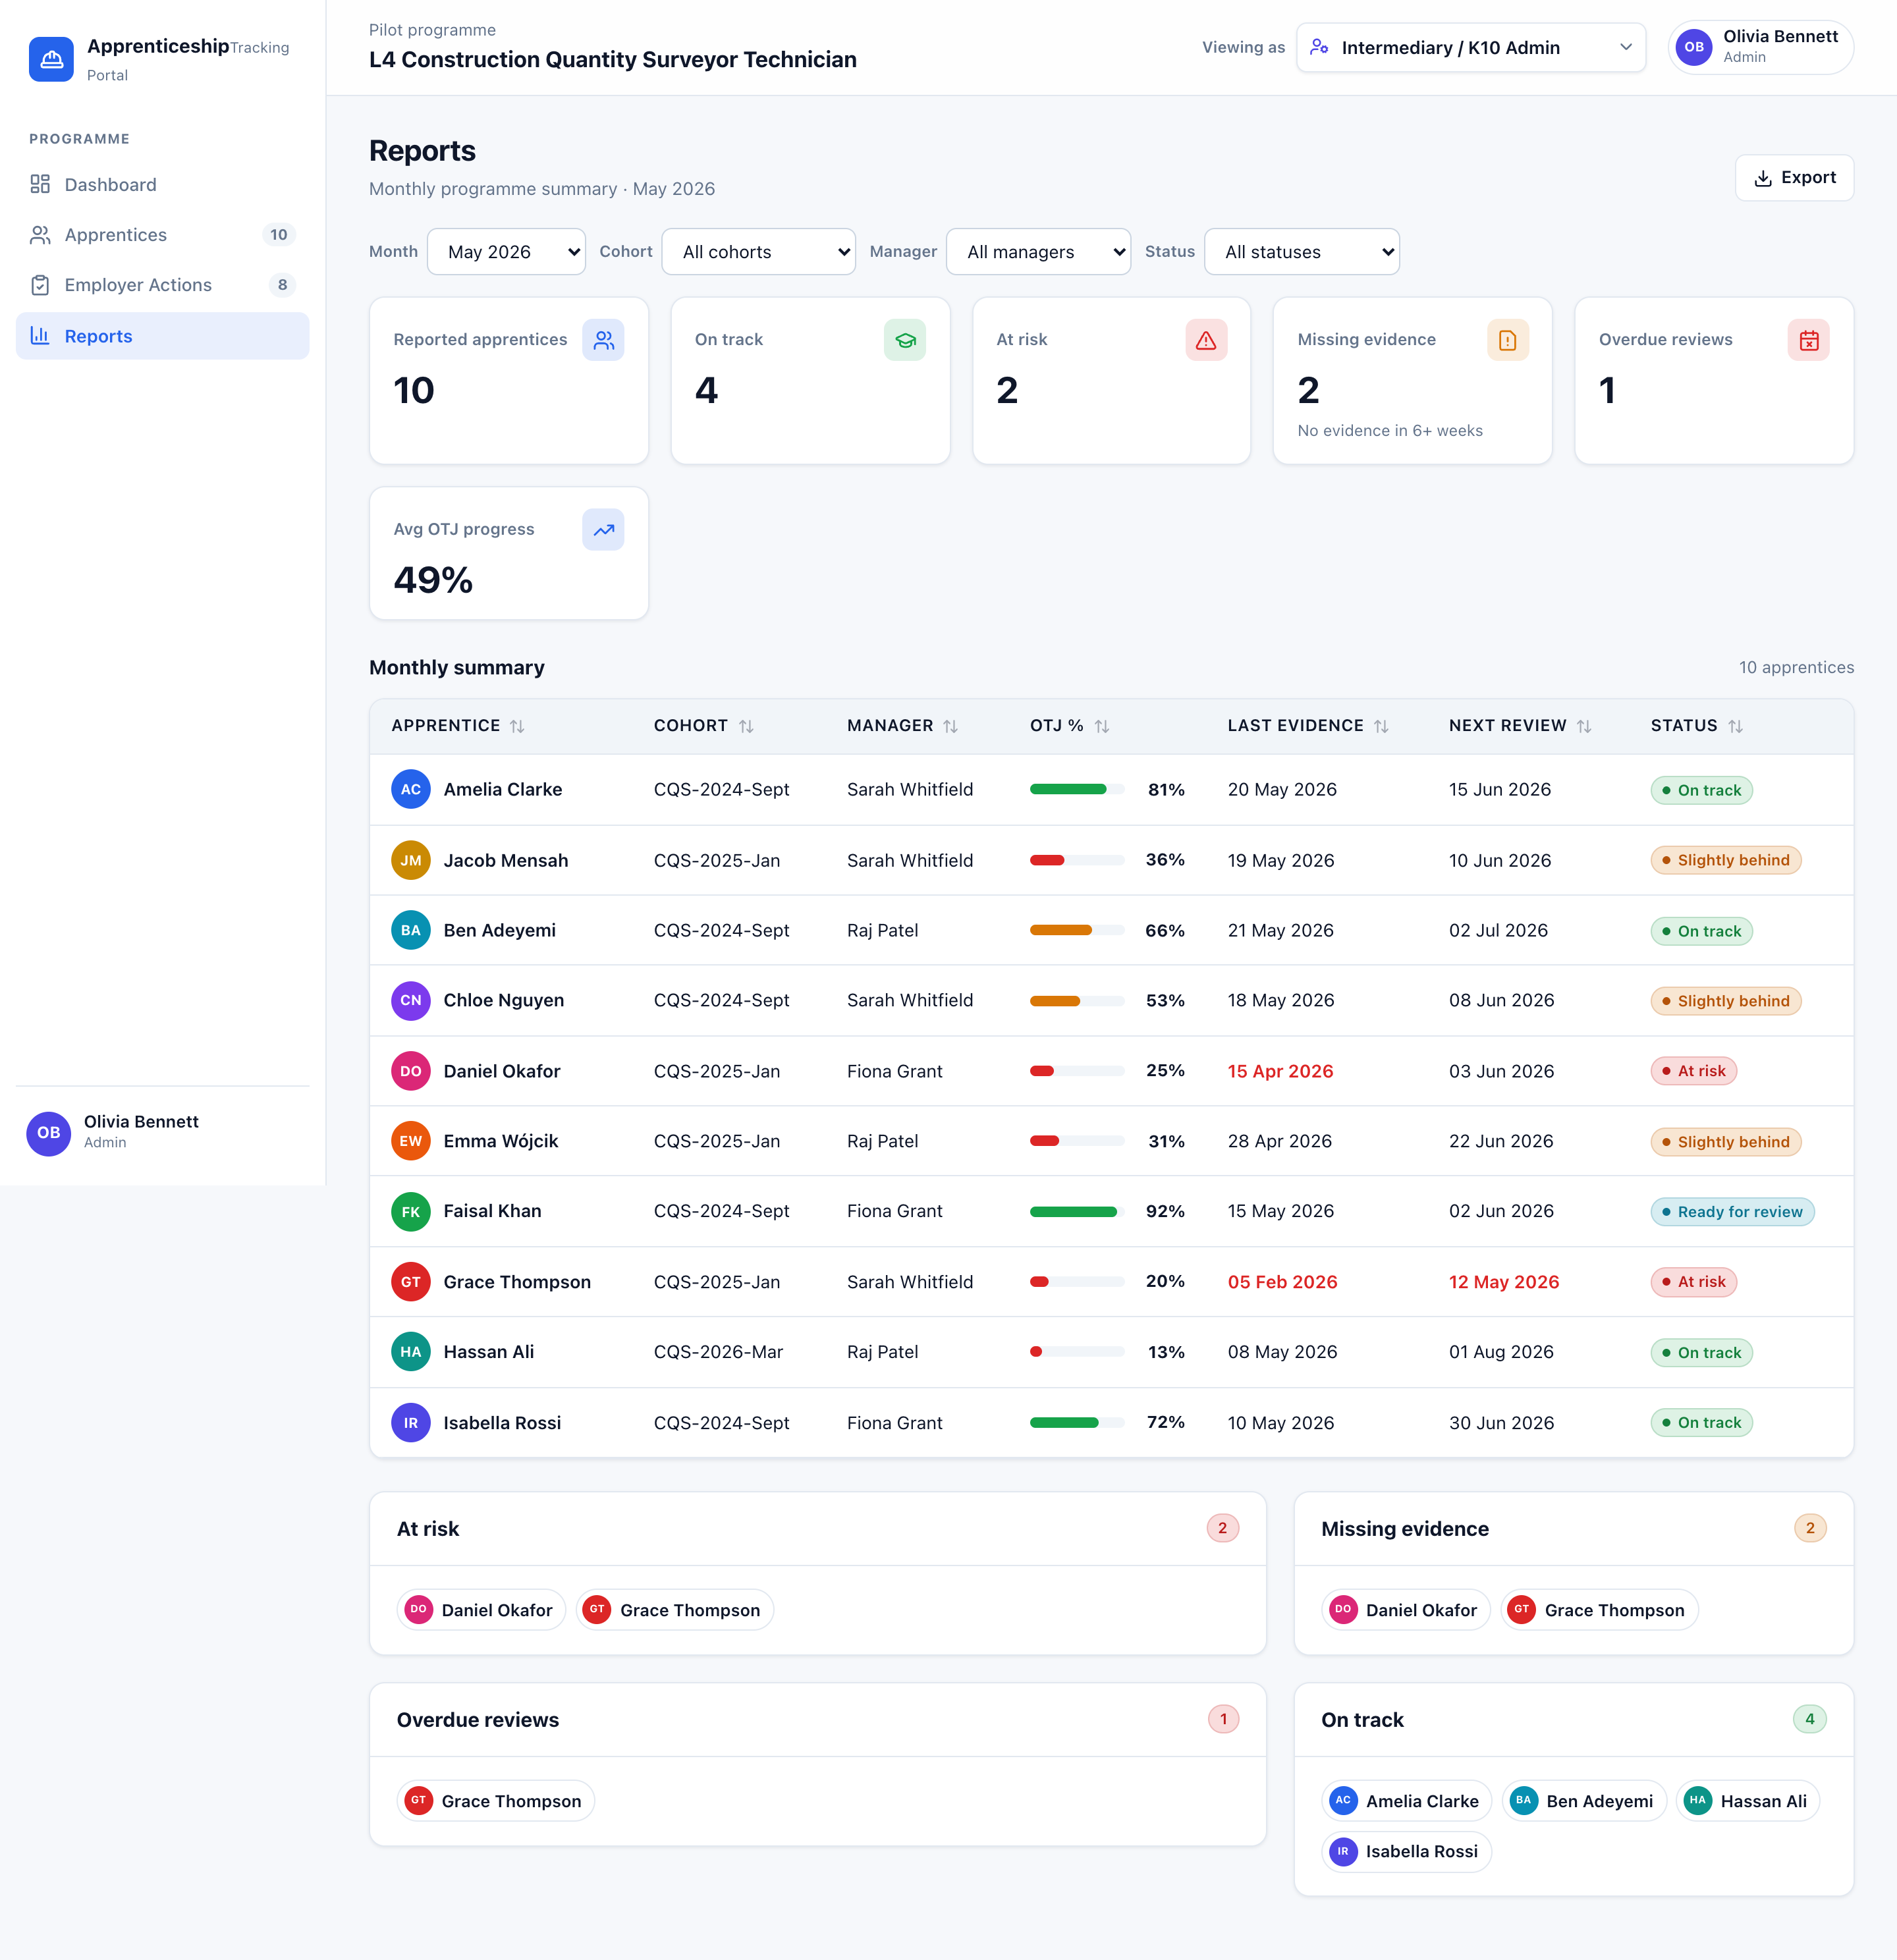This screenshot has width=1897, height=1960.
Task: Open the All cohorts dropdown
Action: [758, 252]
